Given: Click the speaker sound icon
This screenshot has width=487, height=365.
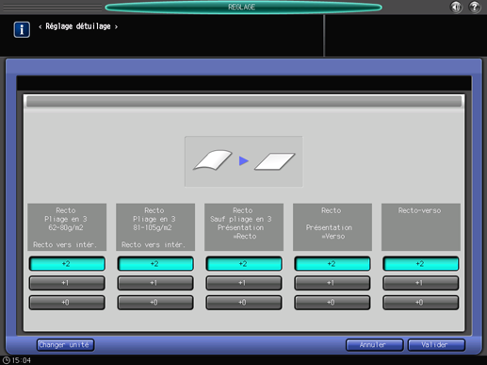Looking at the screenshot, I should coord(456,7).
